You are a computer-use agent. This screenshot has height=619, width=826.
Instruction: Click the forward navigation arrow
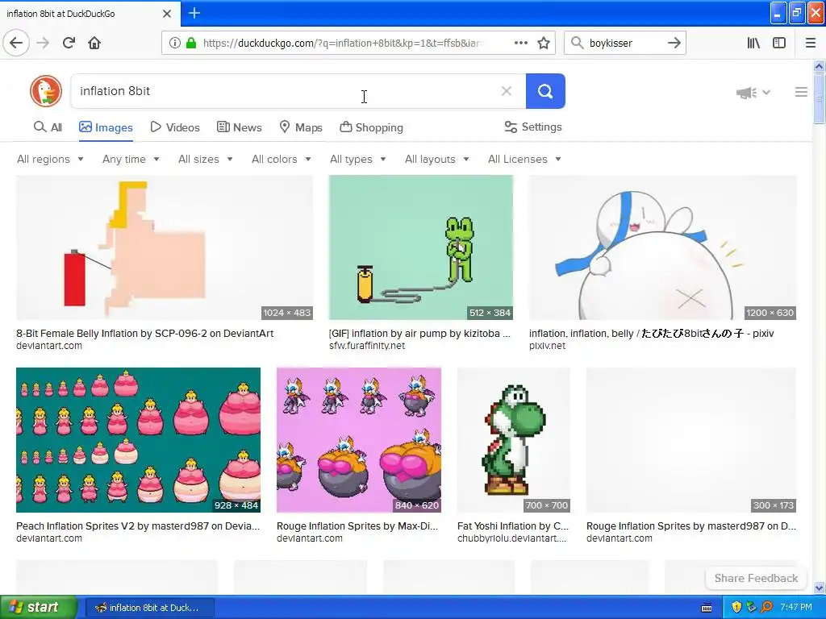44,43
